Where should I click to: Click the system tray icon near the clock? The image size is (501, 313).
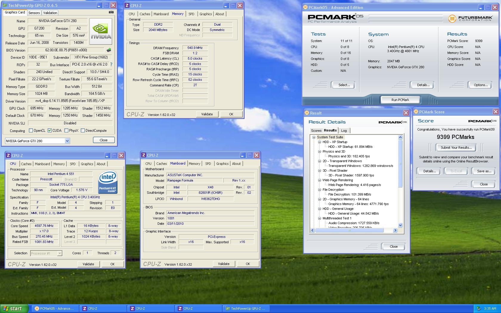point(479,309)
